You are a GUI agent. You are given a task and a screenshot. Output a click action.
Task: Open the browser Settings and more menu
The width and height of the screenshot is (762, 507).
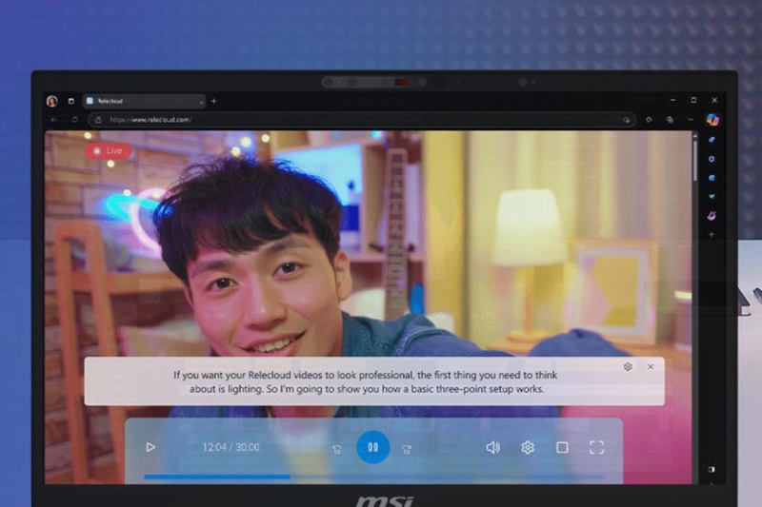coord(691,119)
